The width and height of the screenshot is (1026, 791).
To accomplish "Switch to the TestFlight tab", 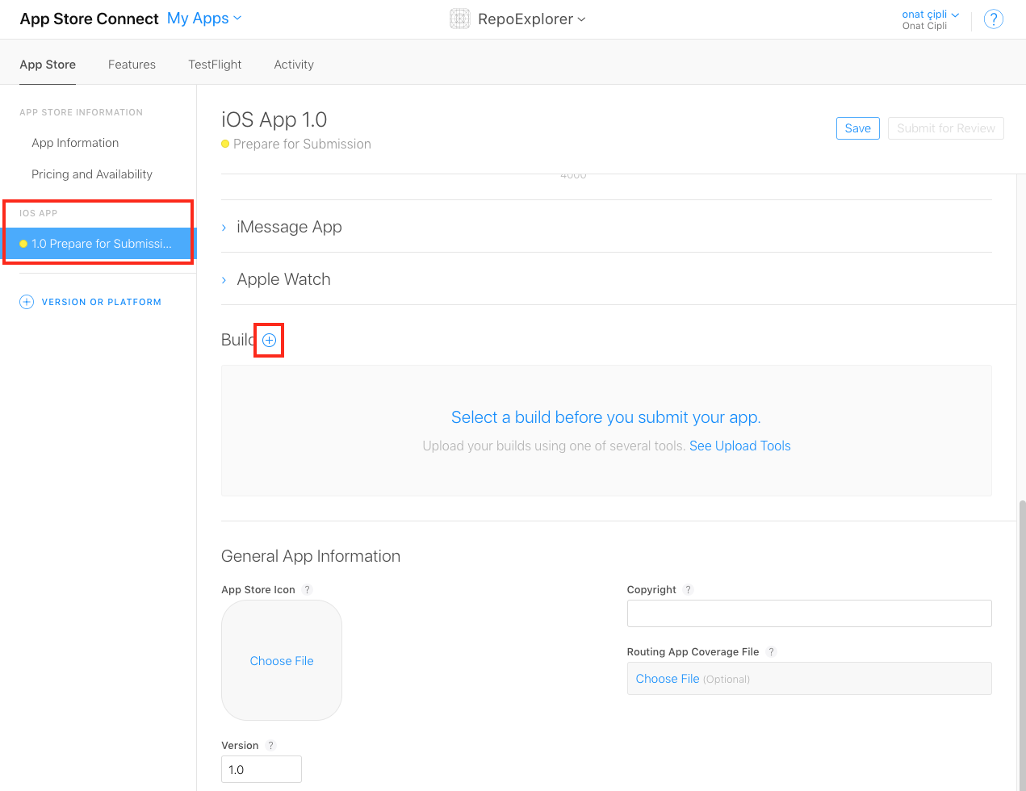I will click(215, 65).
